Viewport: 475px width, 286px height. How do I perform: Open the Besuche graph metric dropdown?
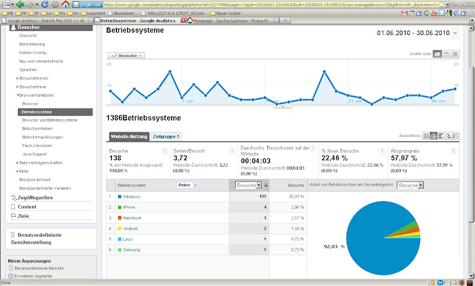126,56
